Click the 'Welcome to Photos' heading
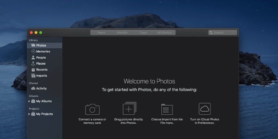The image size is (278, 139). 149,81
